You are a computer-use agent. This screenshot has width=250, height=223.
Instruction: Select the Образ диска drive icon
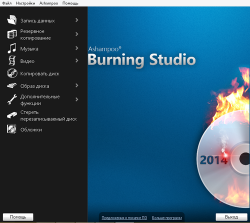pos(12,85)
